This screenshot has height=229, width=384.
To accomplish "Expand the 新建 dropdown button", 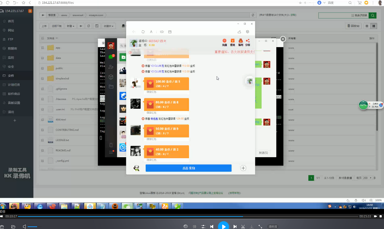I will (x=70, y=26).
